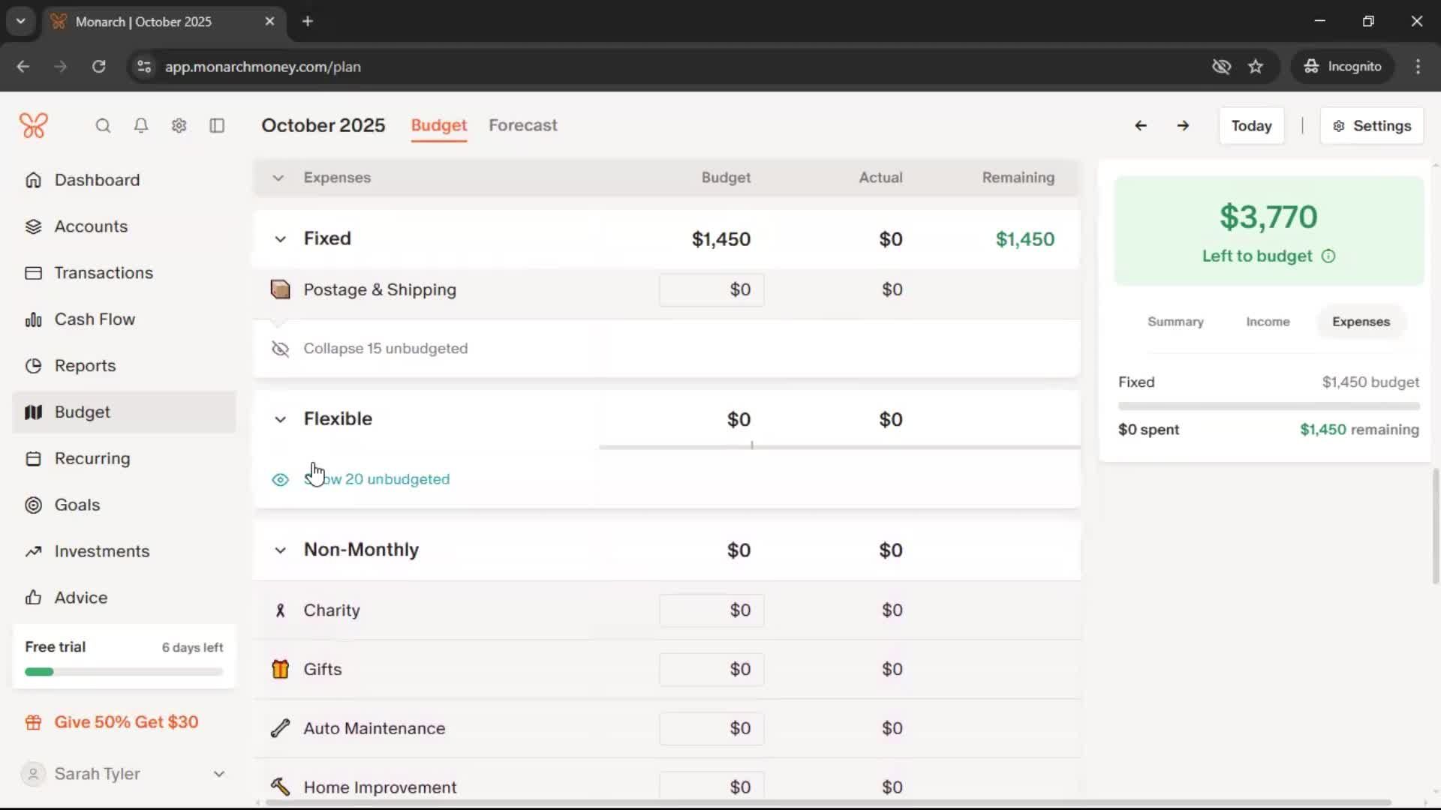1441x810 pixels.
Task: Click the gear icon beside the bell
Action: coord(179,126)
